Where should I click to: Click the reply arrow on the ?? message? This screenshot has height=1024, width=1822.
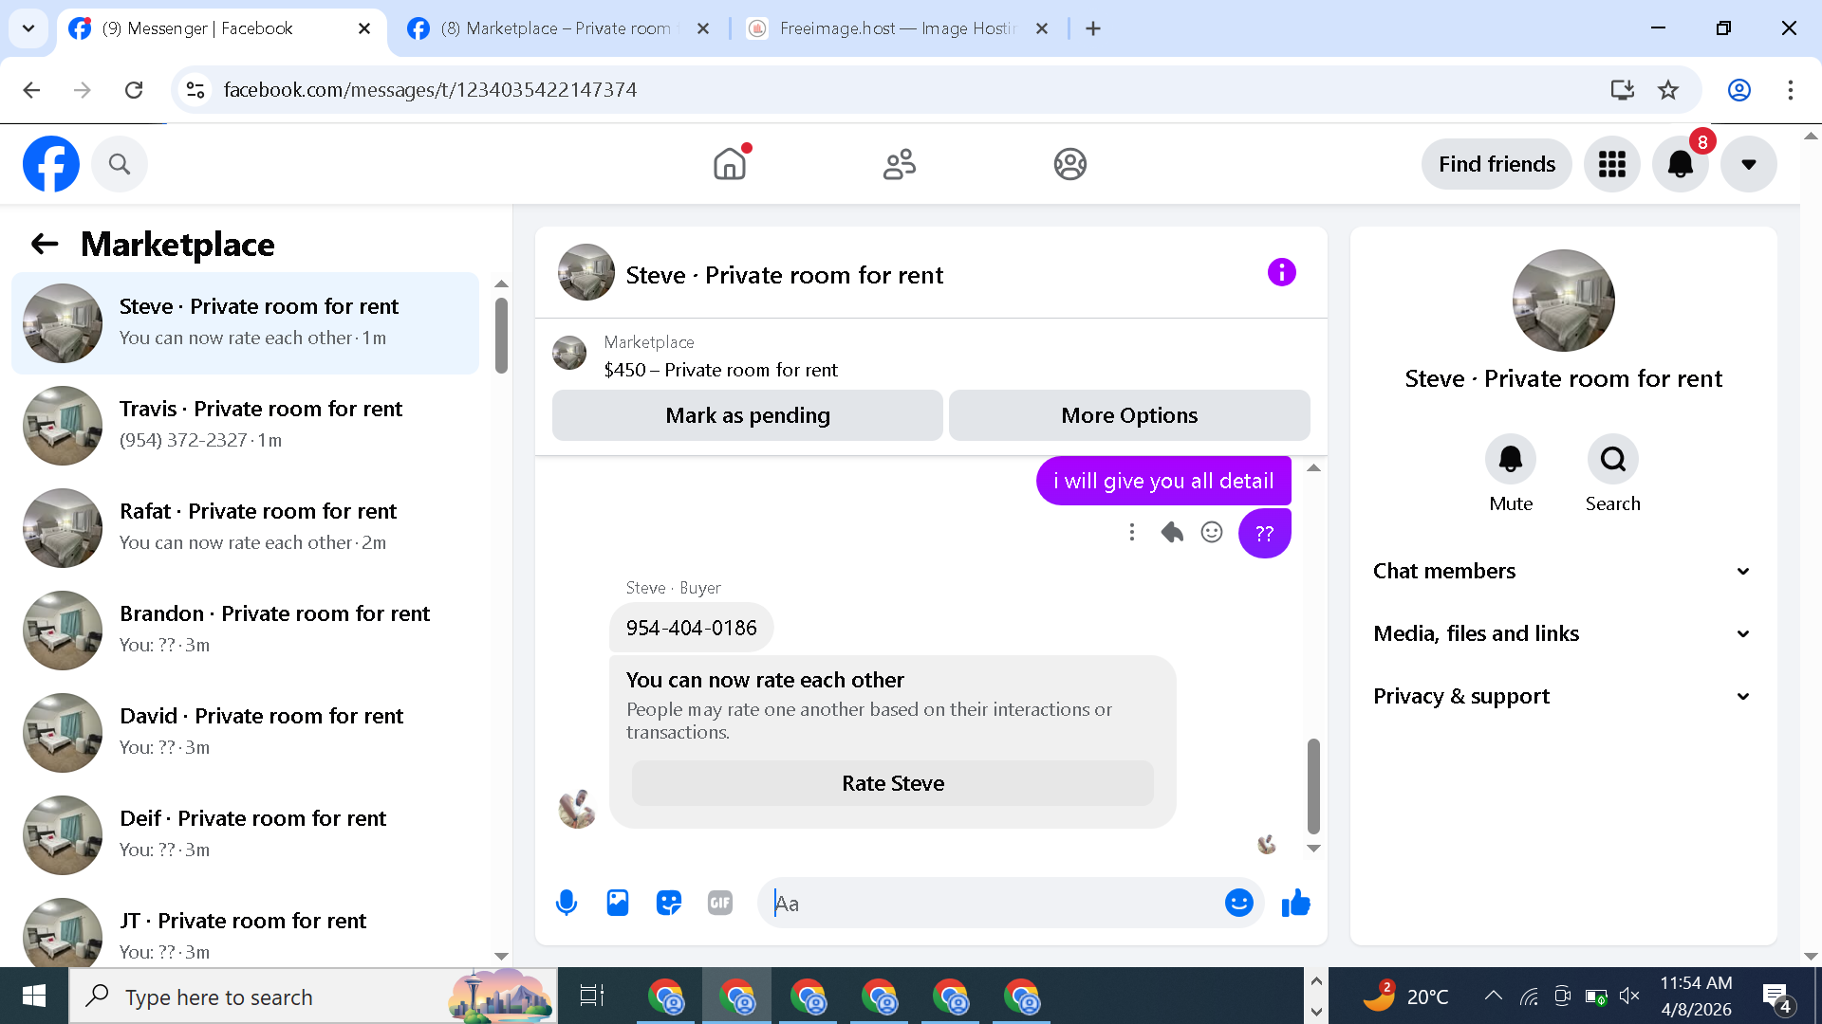pyautogui.click(x=1172, y=532)
